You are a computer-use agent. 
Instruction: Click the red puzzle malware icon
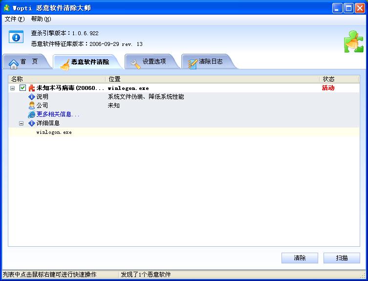pos(31,88)
